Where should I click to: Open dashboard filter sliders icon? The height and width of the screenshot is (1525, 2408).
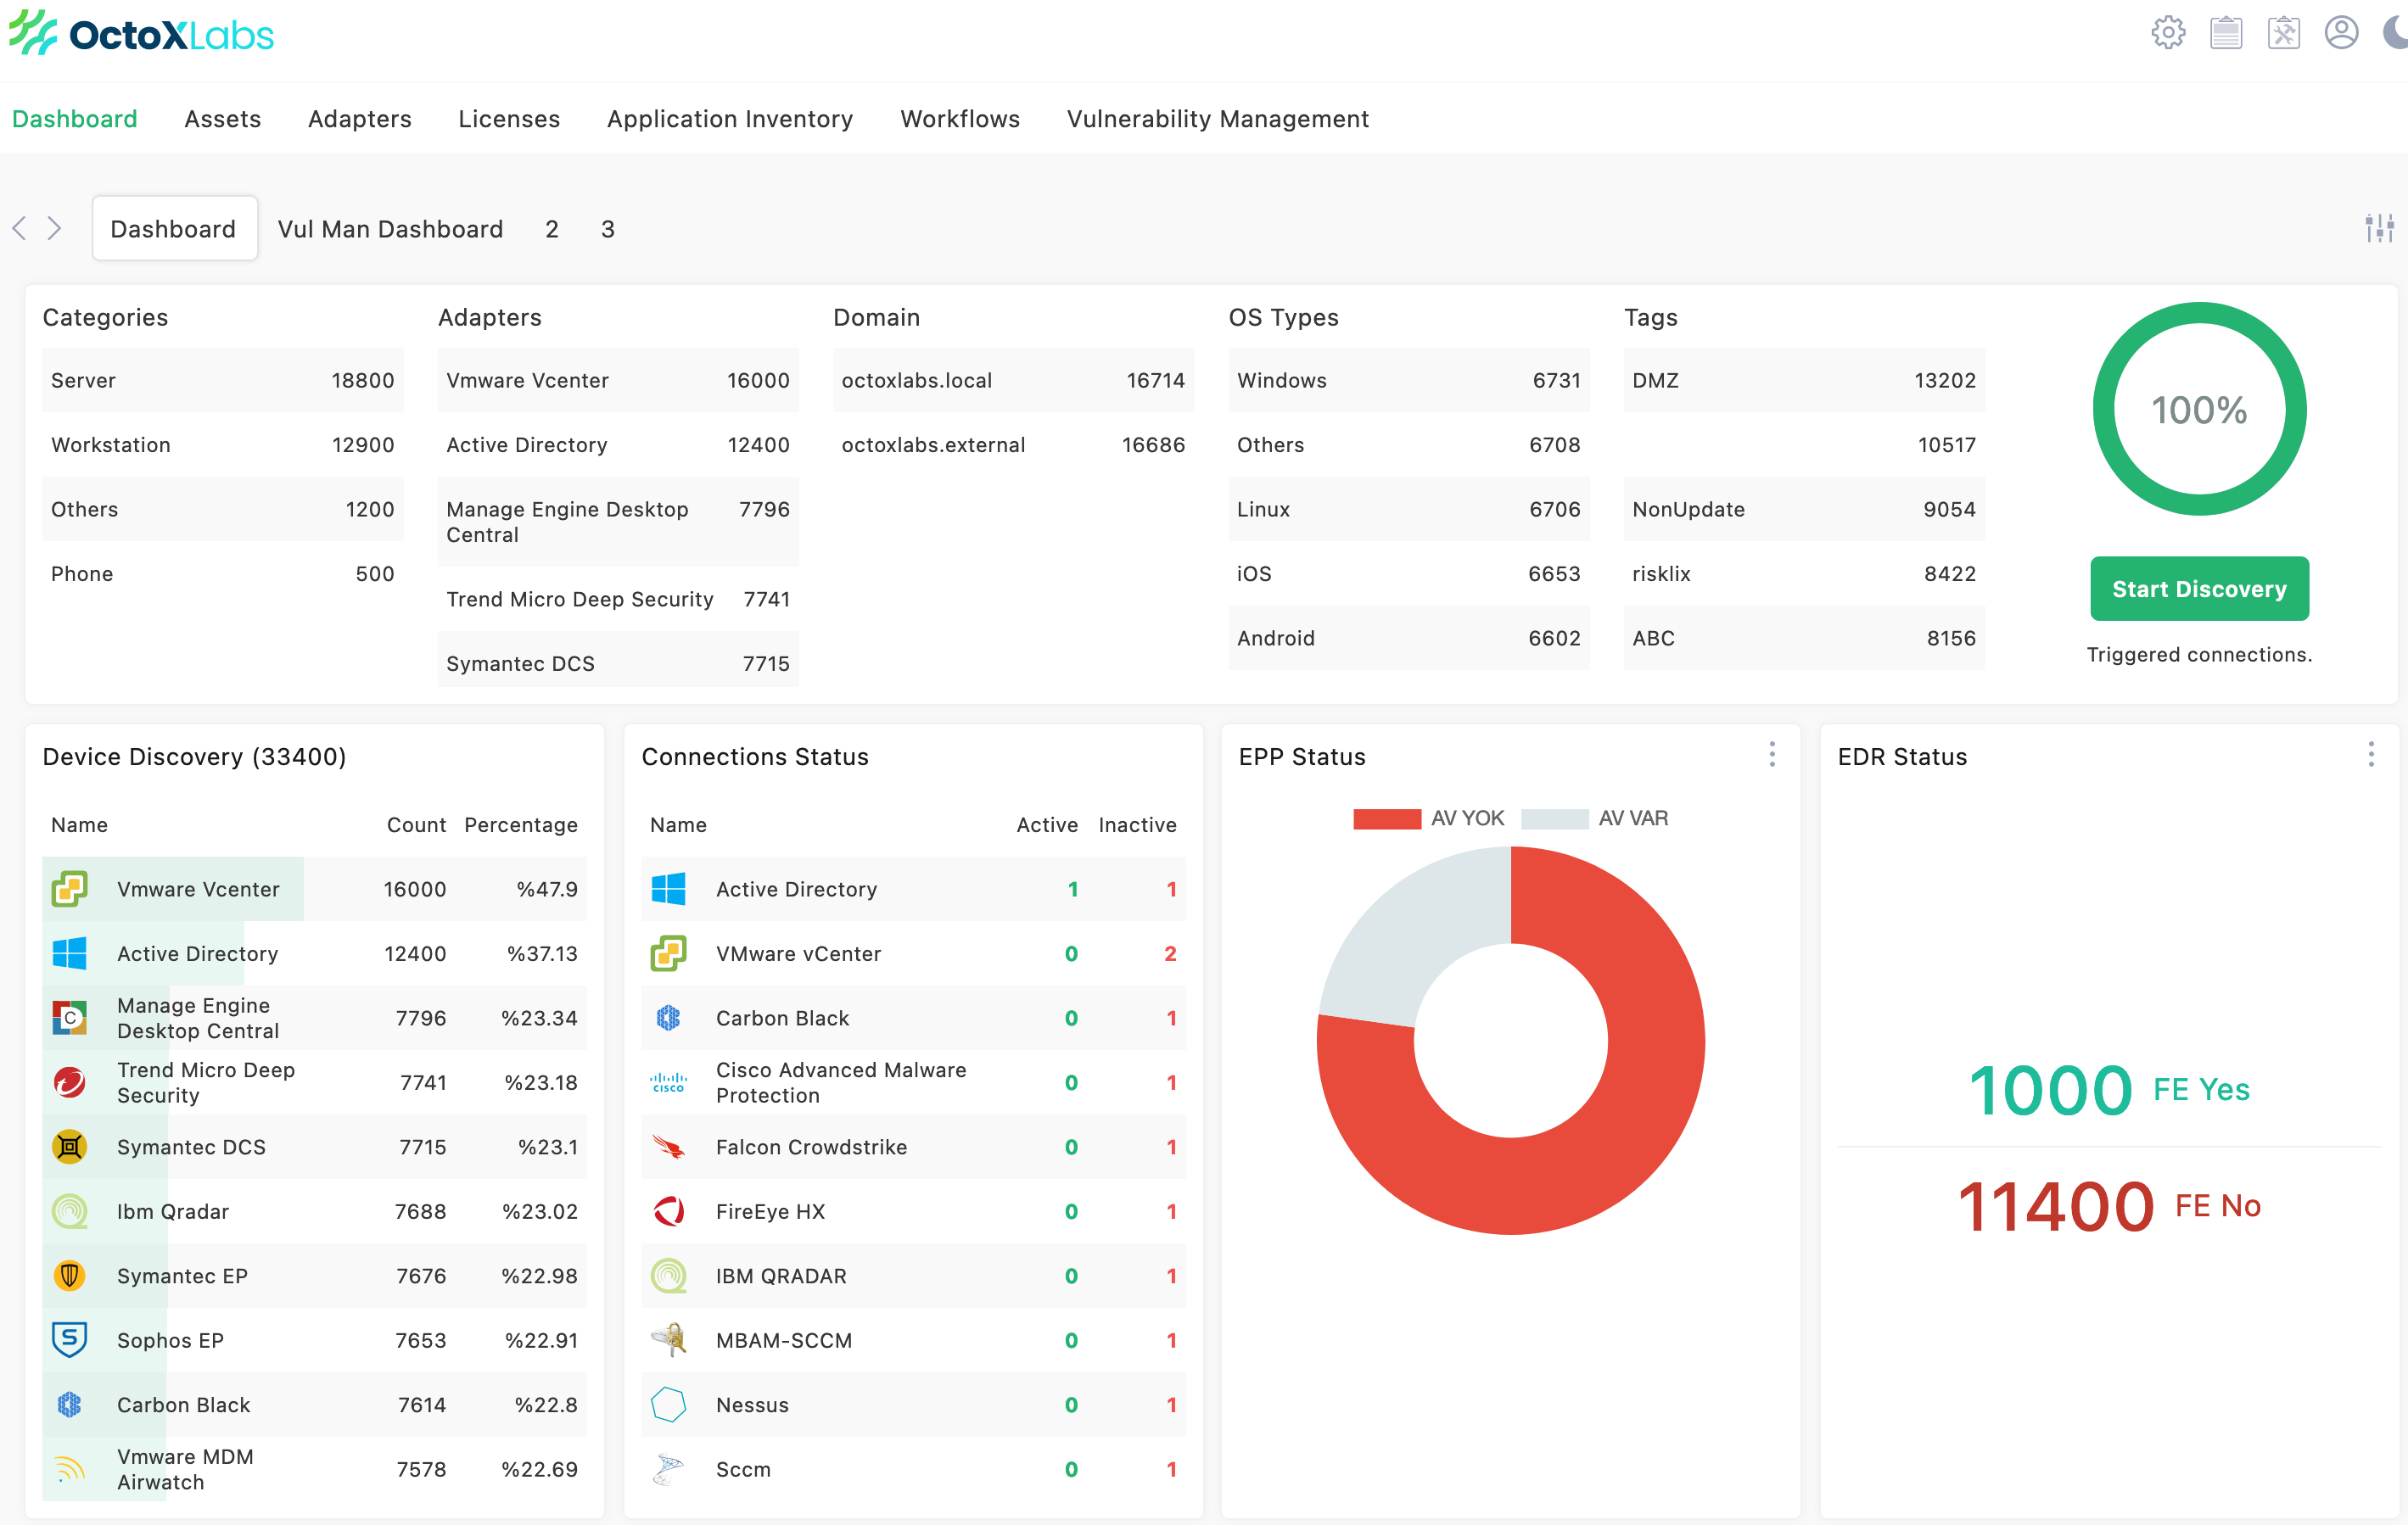coord(2379,229)
